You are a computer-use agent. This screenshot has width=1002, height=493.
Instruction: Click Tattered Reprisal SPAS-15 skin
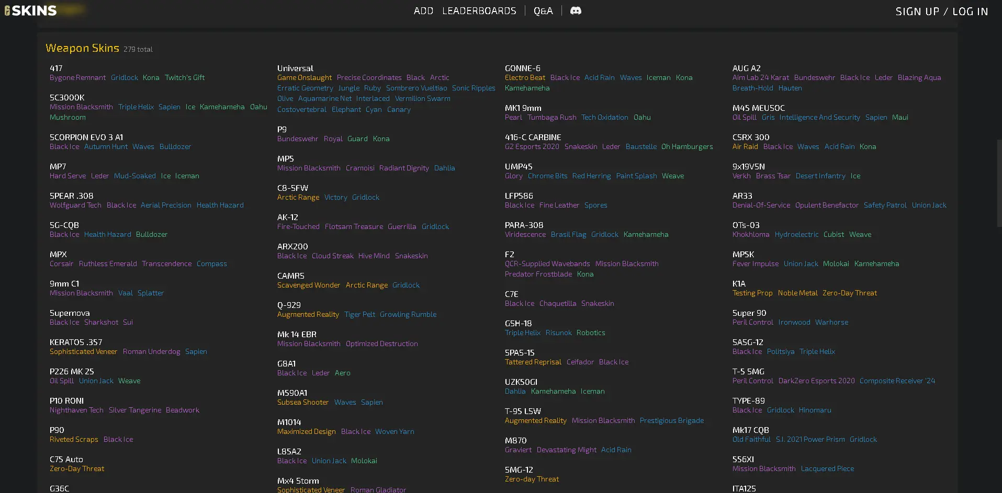tap(533, 362)
